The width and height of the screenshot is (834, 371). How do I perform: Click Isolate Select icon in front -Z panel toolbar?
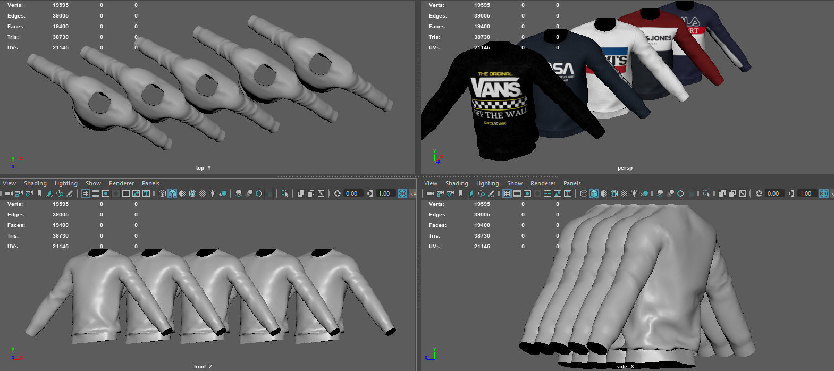(x=285, y=193)
